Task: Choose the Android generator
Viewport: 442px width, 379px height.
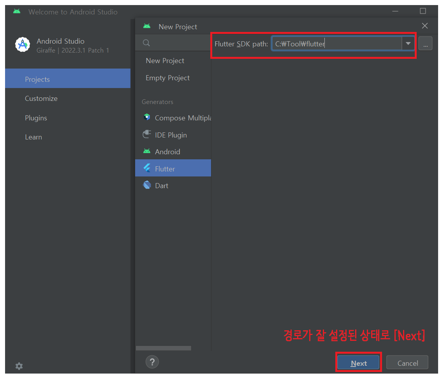Action: click(x=173, y=152)
